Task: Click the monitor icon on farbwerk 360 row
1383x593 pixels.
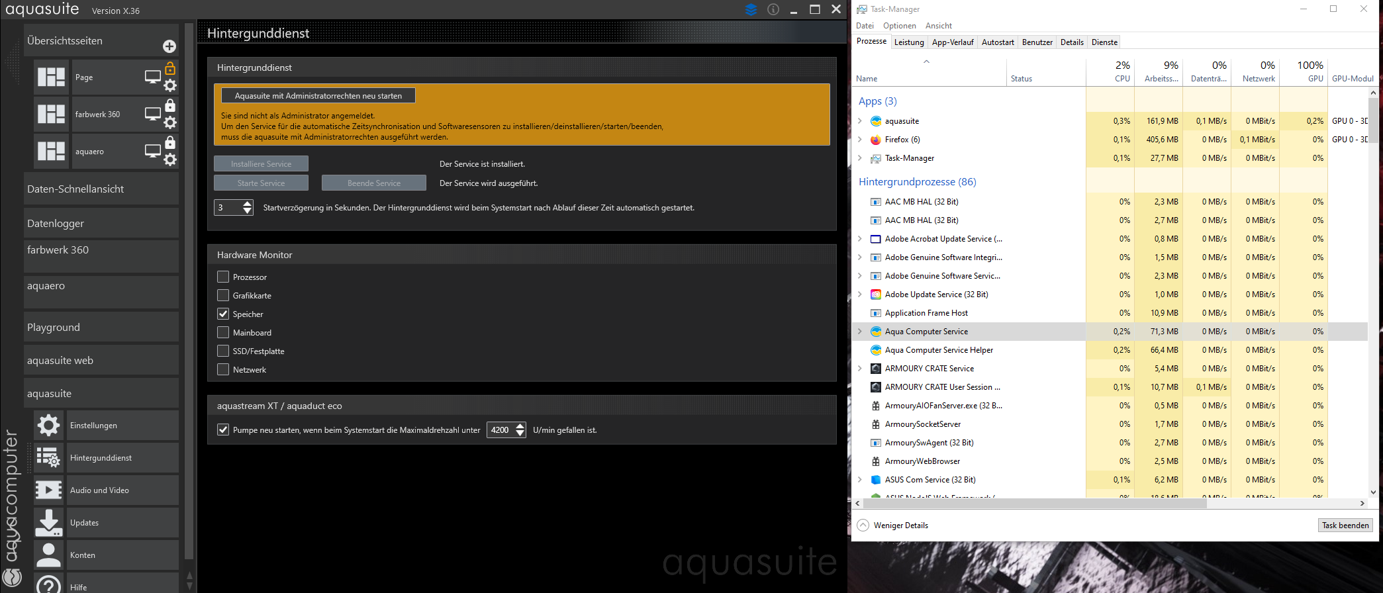Action: pos(153,114)
